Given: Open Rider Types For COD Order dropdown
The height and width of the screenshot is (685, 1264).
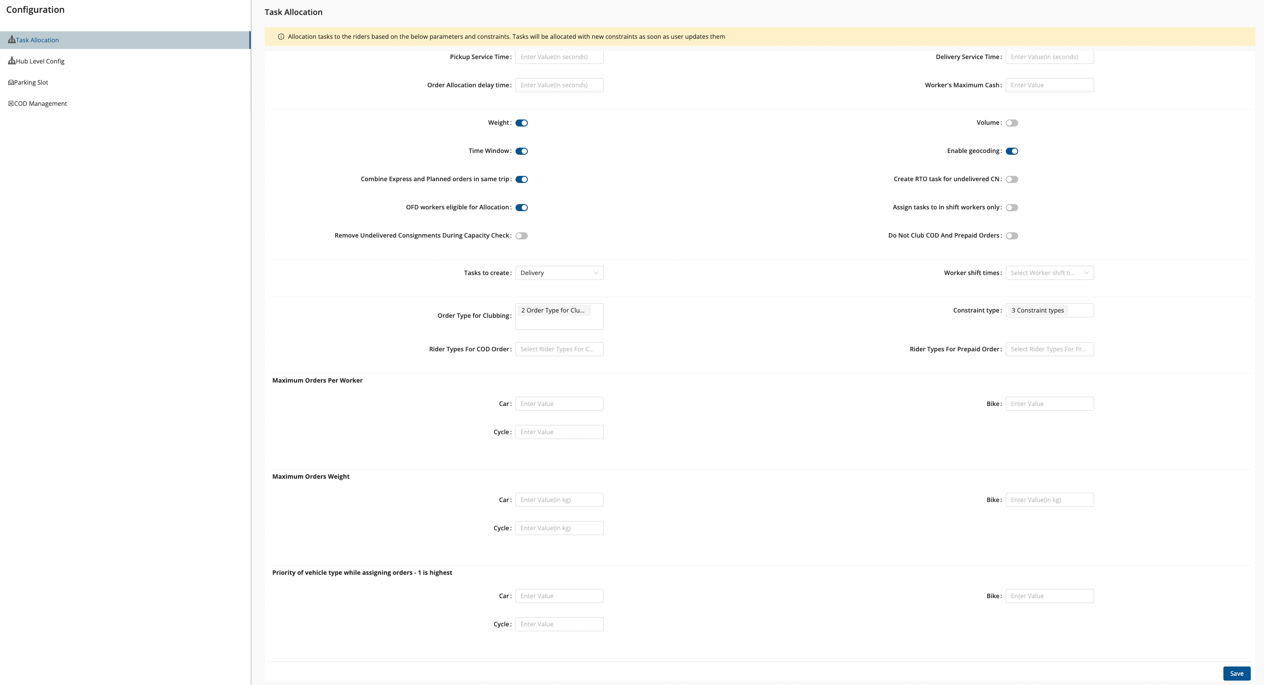Looking at the screenshot, I should tap(559, 349).
